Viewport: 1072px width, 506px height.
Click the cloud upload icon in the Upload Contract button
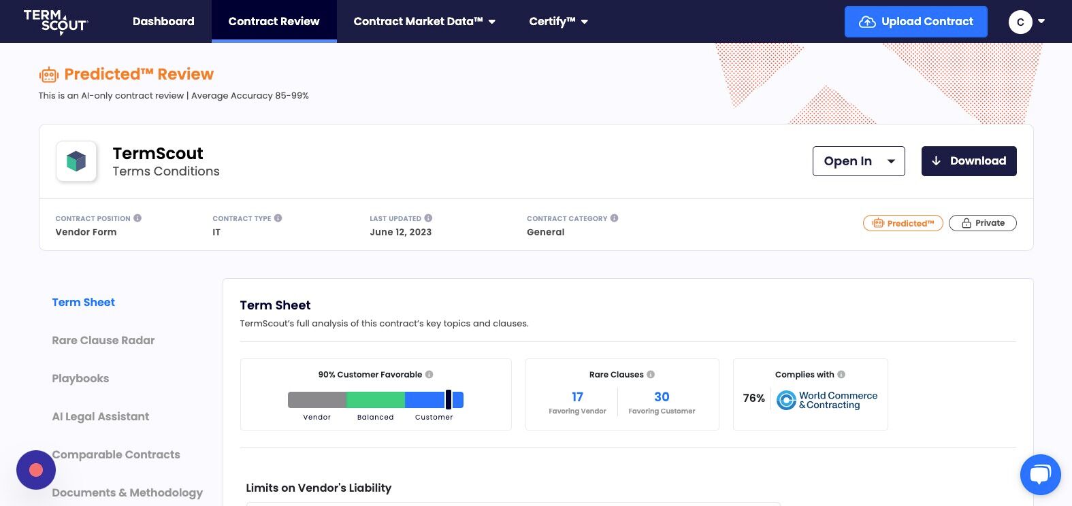[x=867, y=22]
